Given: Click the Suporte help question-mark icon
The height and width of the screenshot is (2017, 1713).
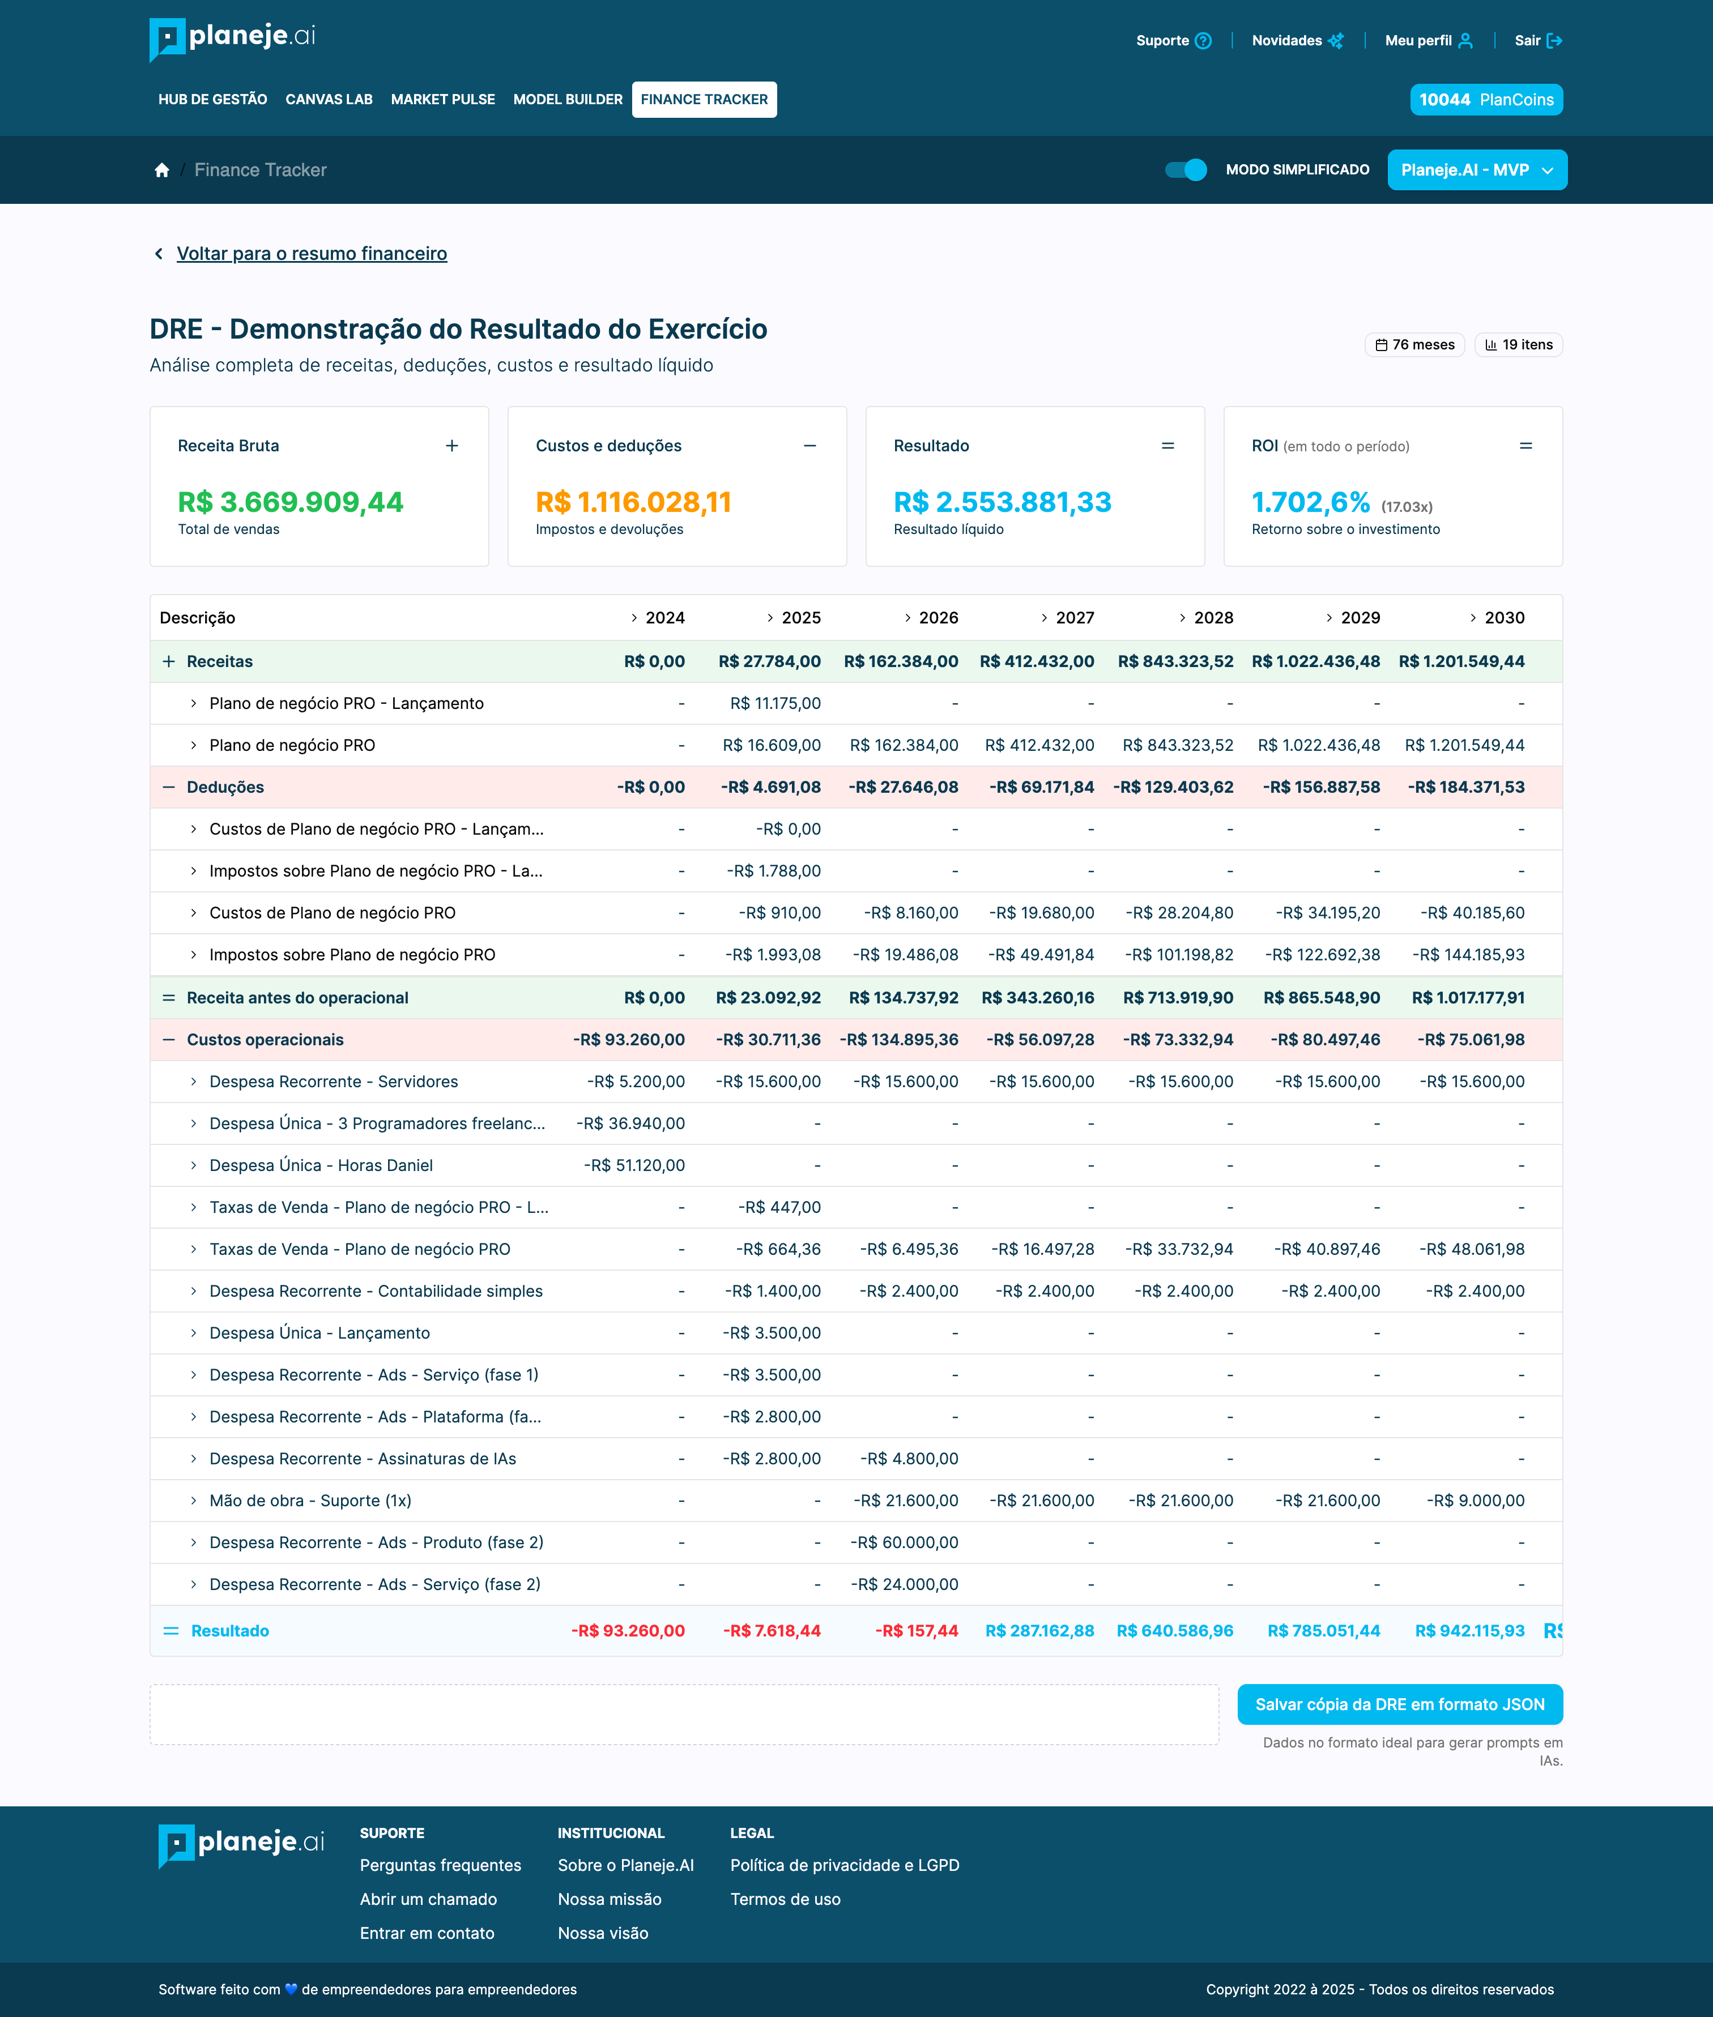Looking at the screenshot, I should click(1203, 41).
